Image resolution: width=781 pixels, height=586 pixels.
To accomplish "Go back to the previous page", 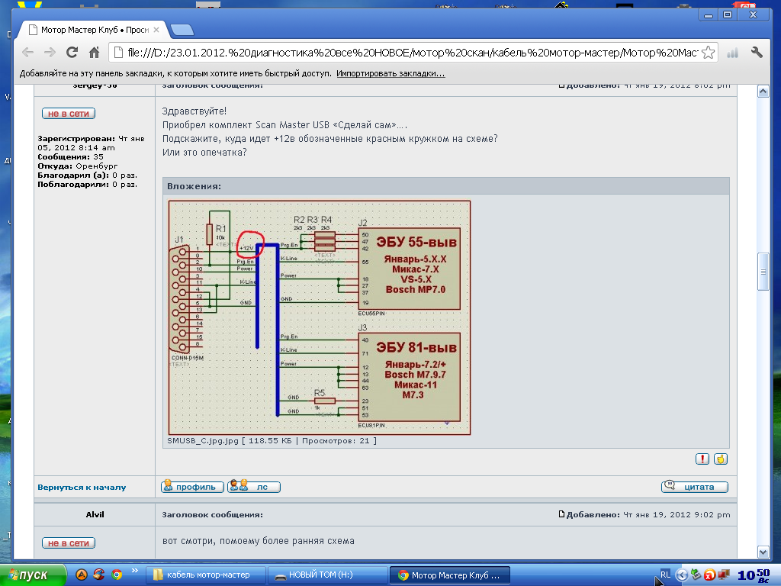I will [28, 53].
